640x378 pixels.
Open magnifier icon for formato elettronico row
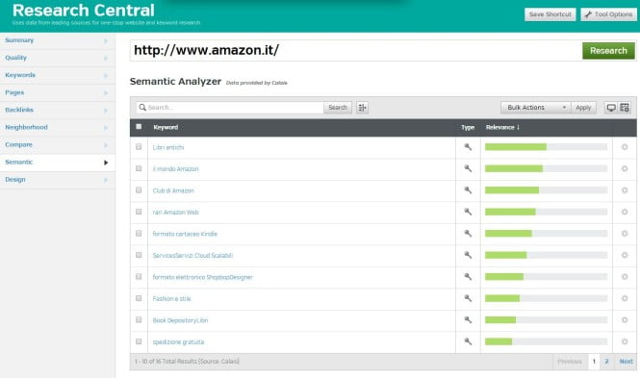[468, 277]
